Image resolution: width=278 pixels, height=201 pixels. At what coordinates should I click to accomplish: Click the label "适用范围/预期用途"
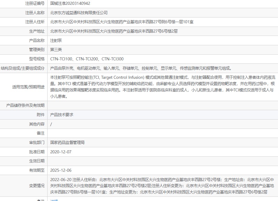(28, 87)
